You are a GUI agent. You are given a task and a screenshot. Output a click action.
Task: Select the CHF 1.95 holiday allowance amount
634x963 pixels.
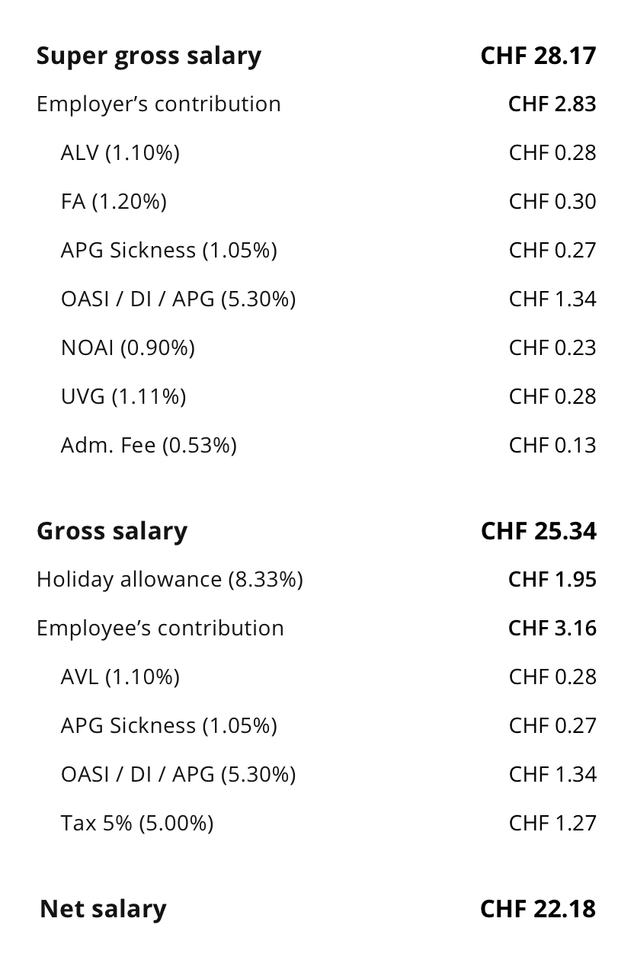[552, 579]
